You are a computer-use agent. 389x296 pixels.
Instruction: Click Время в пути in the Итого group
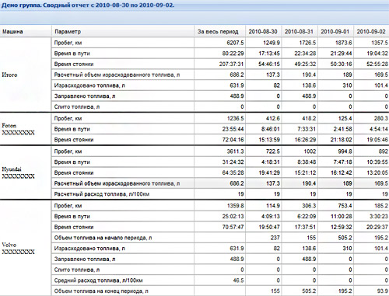click(x=72, y=54)
